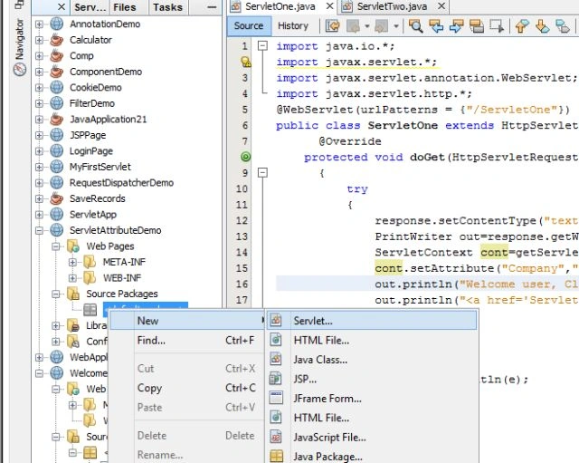Image resolution: width=579 pixels, height=463 pixels.
Task: Click the Servlet file type icon in submenu
Action: pyautogui.click(x=276, y=320)
